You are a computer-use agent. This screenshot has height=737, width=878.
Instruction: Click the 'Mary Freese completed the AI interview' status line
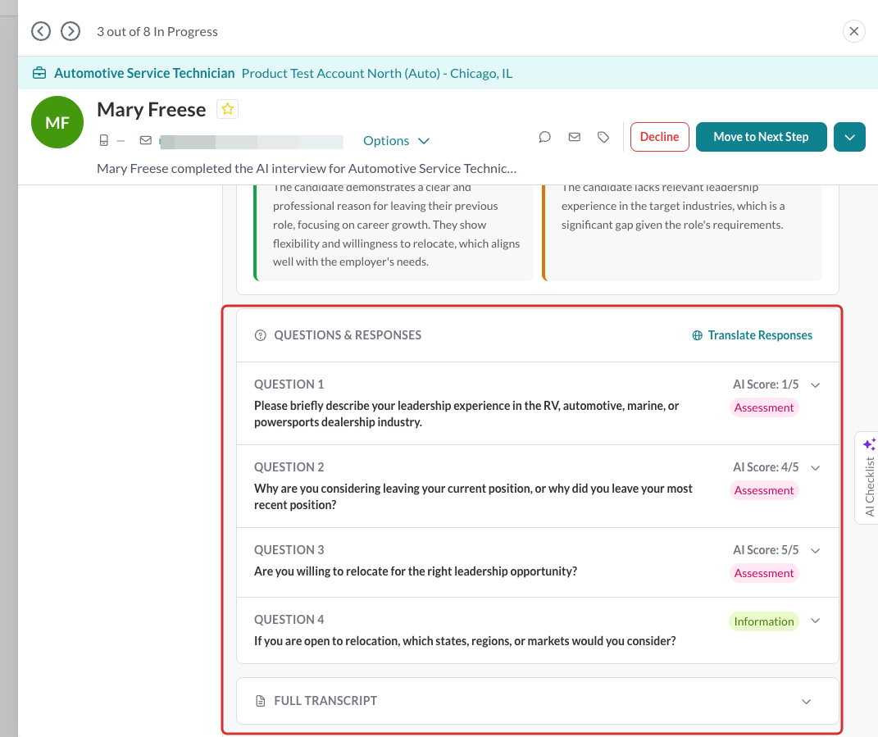(x=307, y=169)
